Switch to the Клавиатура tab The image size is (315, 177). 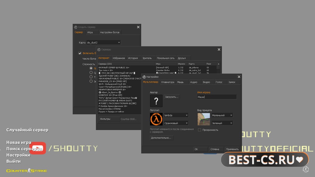coord(168,82)
